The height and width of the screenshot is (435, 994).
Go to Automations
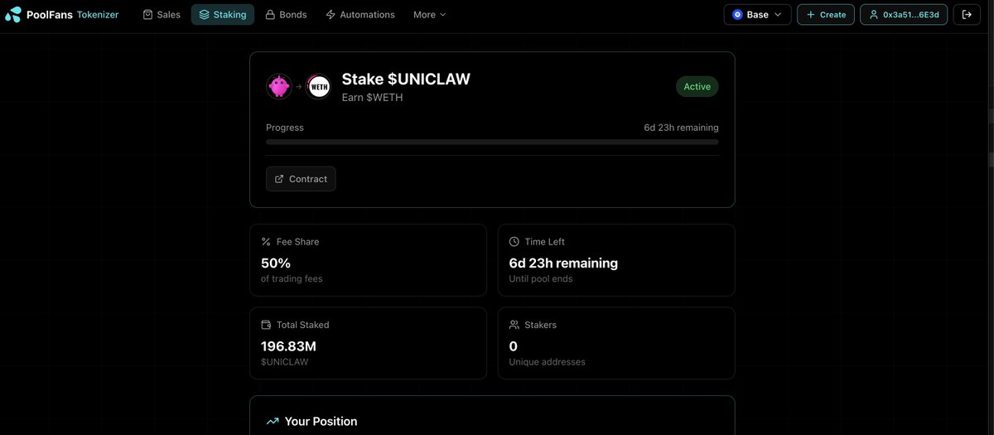point(359,14)
